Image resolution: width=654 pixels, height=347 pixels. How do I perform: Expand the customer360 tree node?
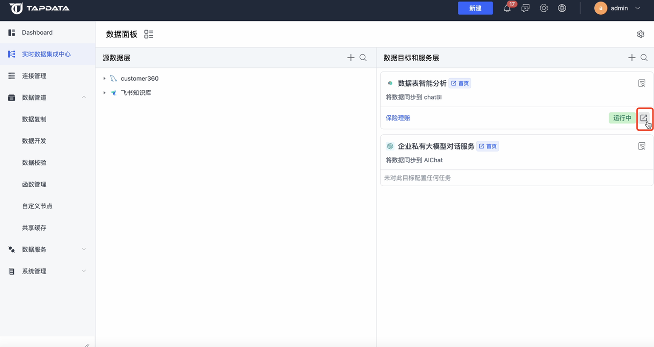[105, 79]
